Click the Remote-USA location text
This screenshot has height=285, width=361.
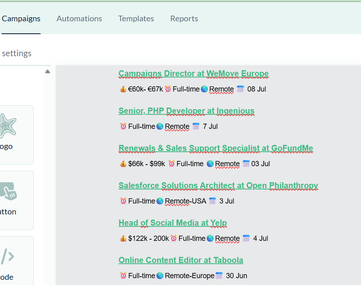tap(186, 201)
